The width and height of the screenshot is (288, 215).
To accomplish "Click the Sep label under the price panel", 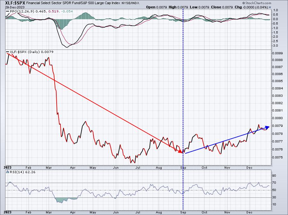I will point(183,167).
